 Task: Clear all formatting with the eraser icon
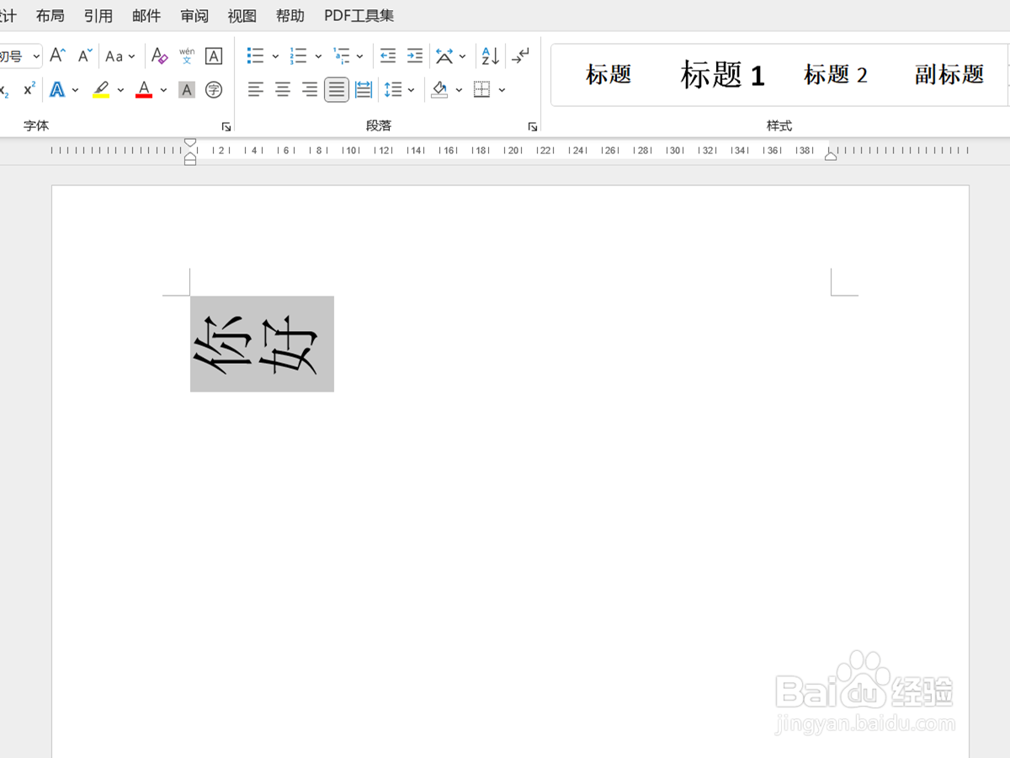[x=159, y=56]
